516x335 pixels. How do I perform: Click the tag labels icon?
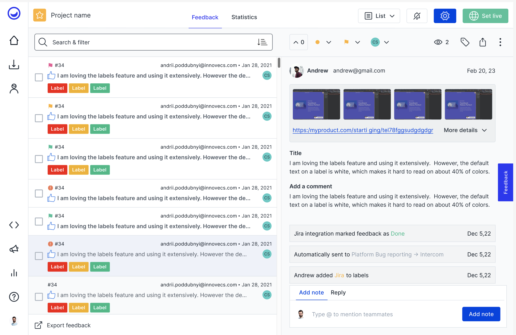click(x=465, y=42)
